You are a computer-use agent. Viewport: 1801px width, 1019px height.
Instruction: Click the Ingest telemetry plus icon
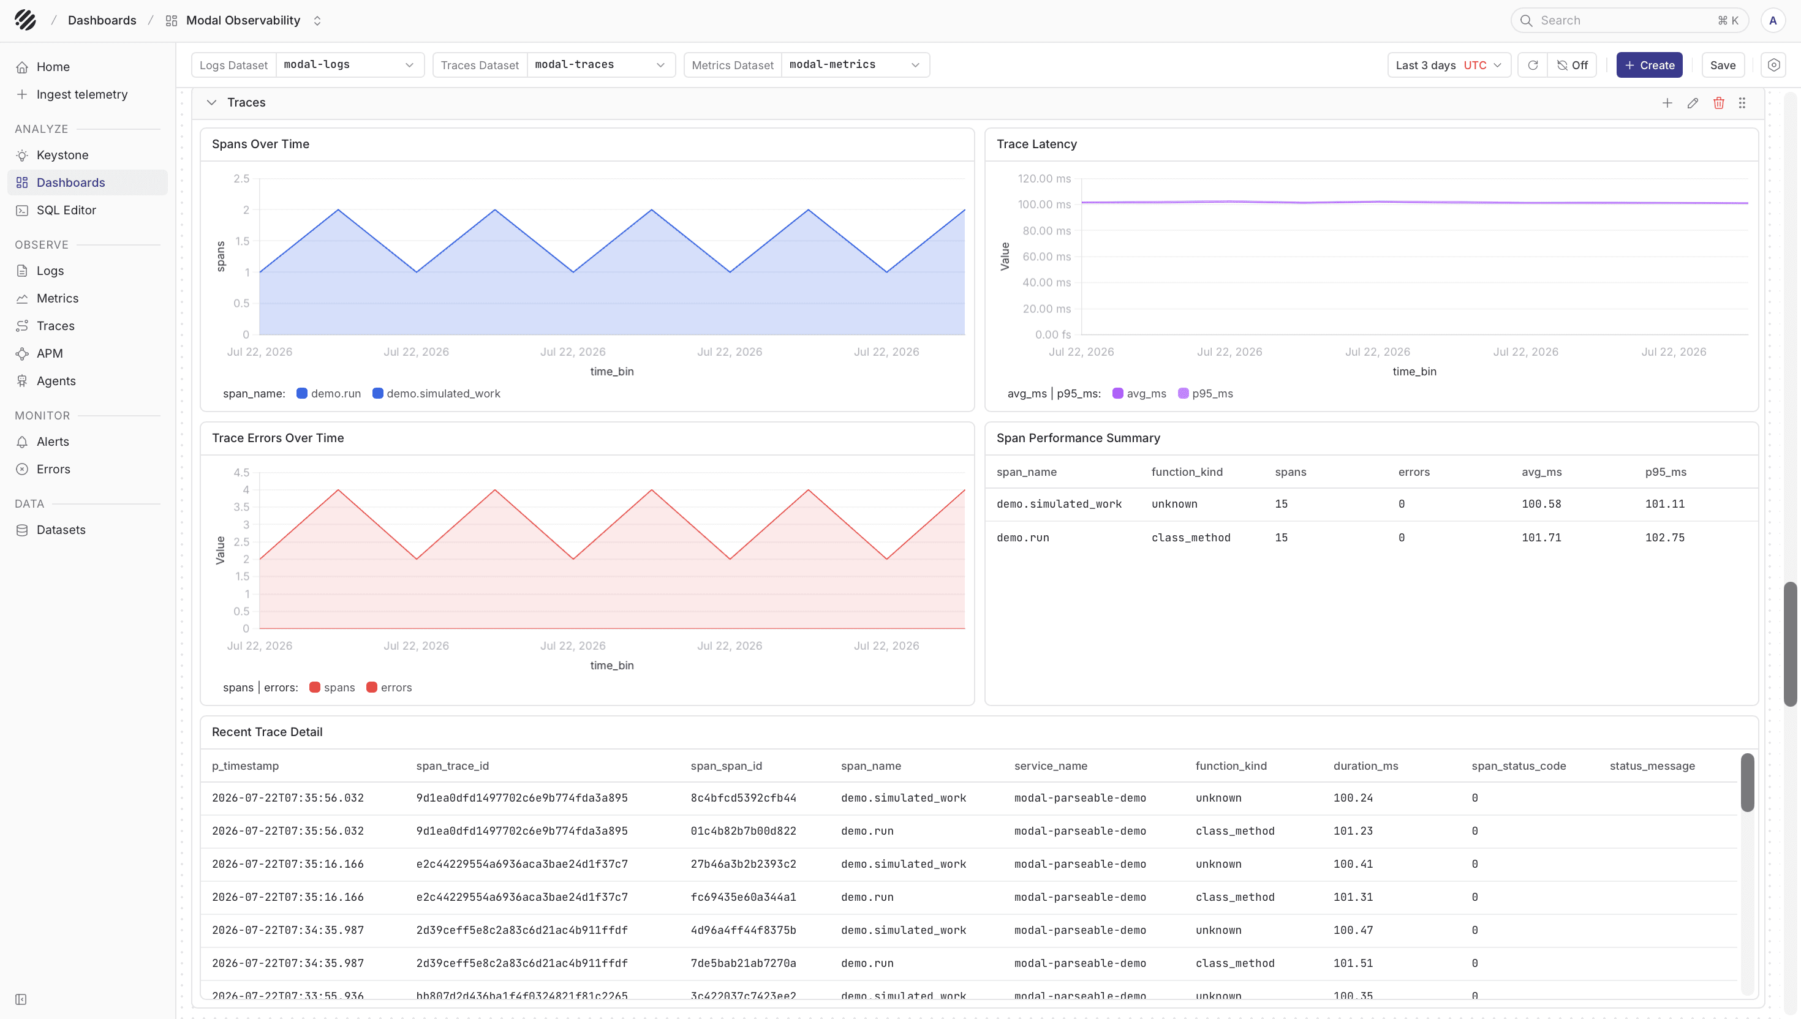(x=23, y=94)
